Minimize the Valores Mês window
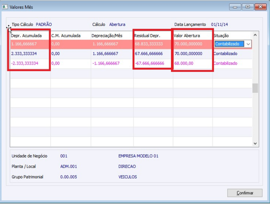 [235, 7]
